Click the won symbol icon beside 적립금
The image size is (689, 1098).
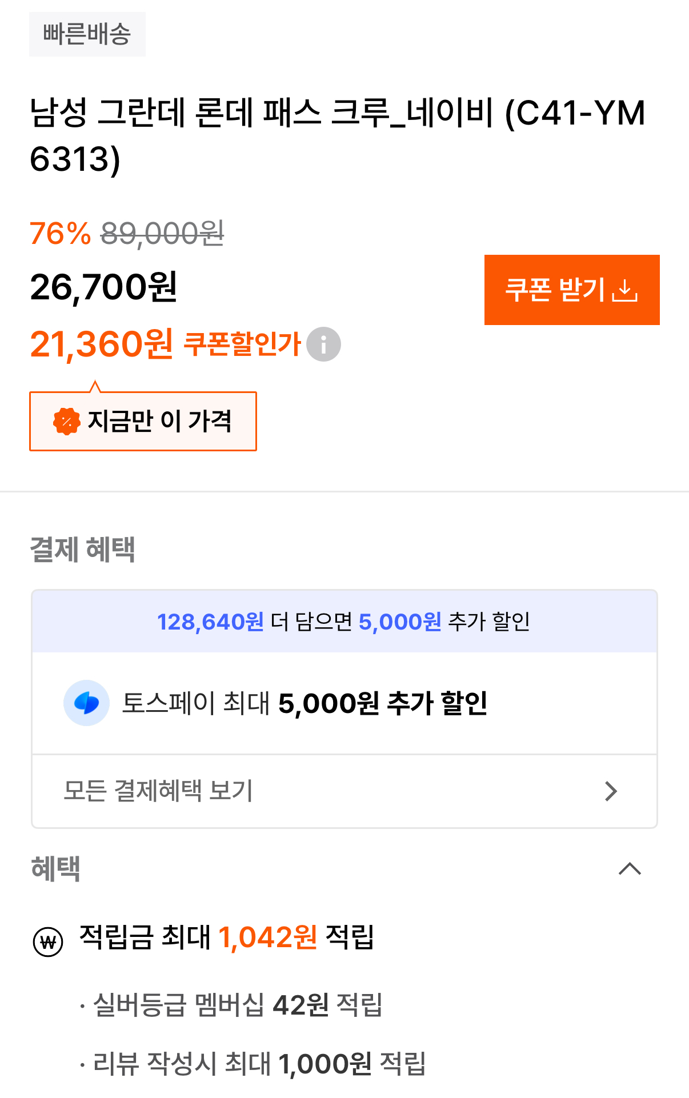tap(48, 941)
